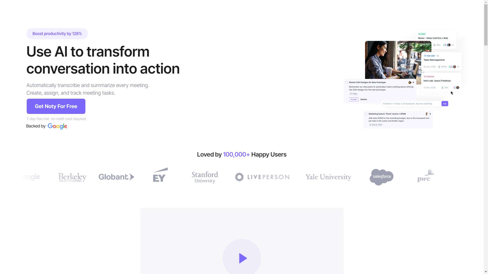Click the Boost productivity by 128% badge
Viewport: 488px width, 274px height.
click(x=57, y=34)
